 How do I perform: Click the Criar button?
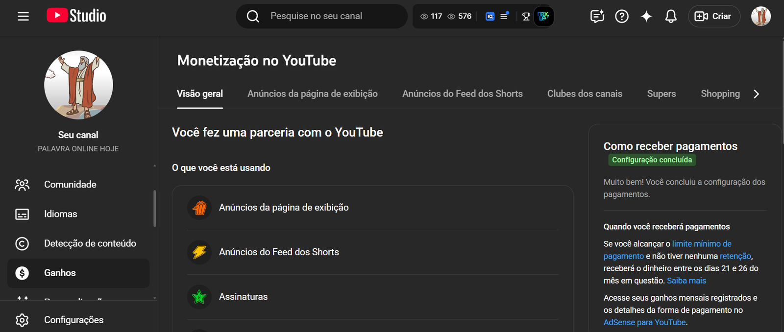714,16
